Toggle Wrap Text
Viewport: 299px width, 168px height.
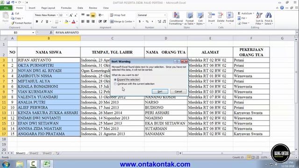coord(118,15)
